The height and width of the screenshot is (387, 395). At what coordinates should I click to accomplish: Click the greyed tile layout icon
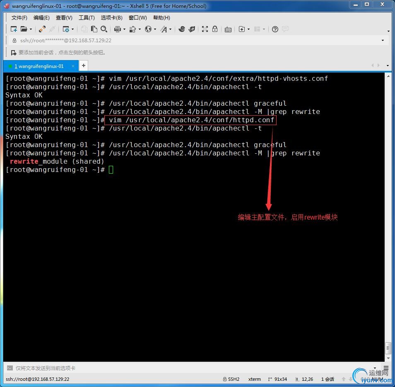click(257, 29)
